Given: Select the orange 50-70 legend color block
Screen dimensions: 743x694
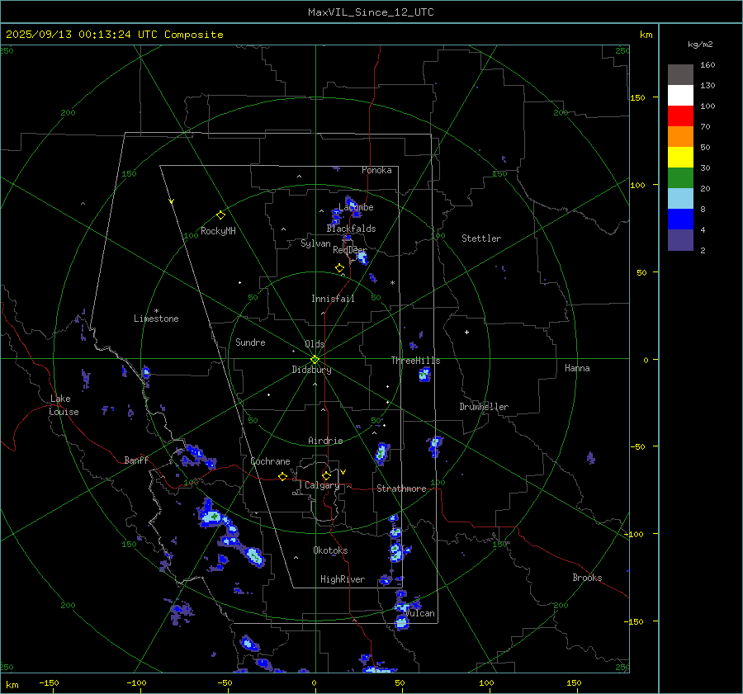Looking at the screenshot, I should click(x=680, y=136).
